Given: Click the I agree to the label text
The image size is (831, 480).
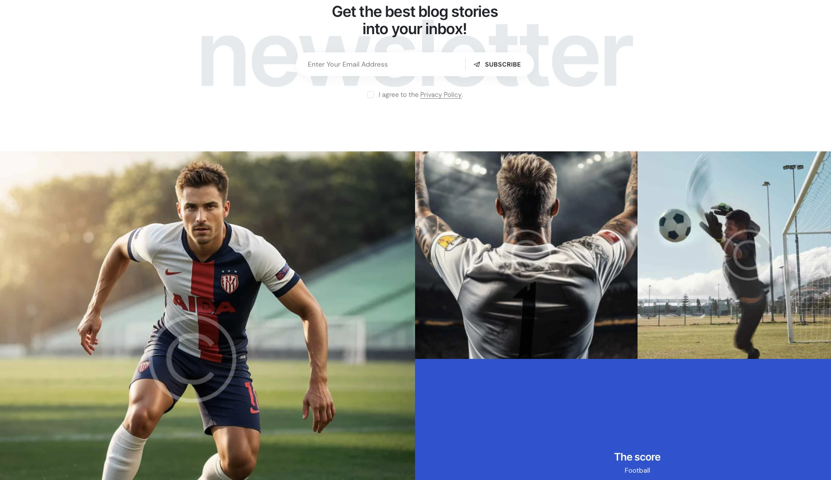Looking at the screenshot, I should (398, 95).
